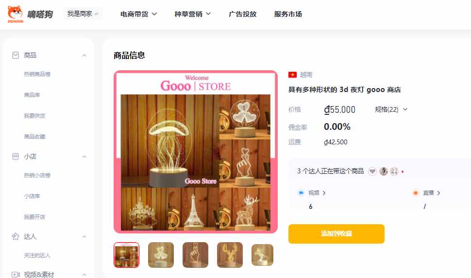Viewport: 471px width, 278px height.
Task: Click the 达人 sidebar star icon
Action: point(16,236)
